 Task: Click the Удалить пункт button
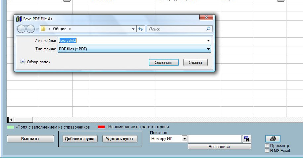pyautogui.click(x=120, y=139)
